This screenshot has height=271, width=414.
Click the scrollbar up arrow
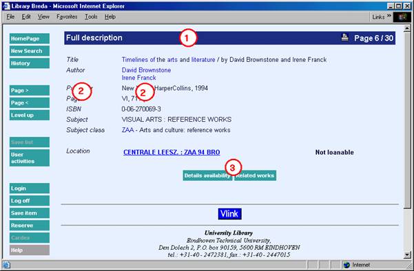[x=407, y=28]
